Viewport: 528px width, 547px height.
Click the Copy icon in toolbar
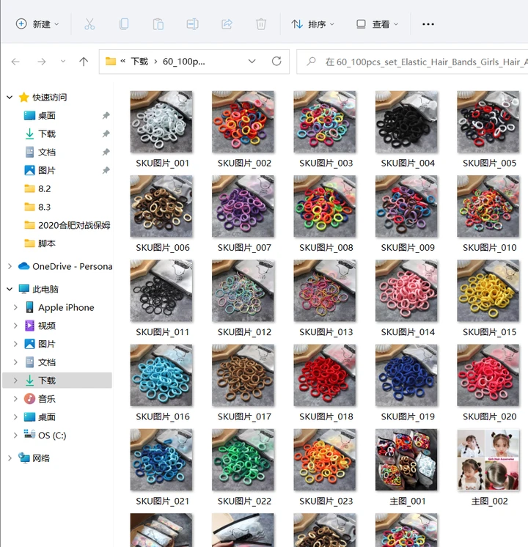(x=124, y=24)
